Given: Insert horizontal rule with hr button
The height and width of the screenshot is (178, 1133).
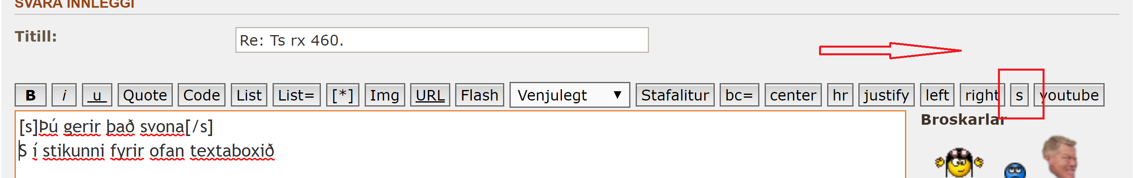Looking at the screenshot, I should (840, 95).
